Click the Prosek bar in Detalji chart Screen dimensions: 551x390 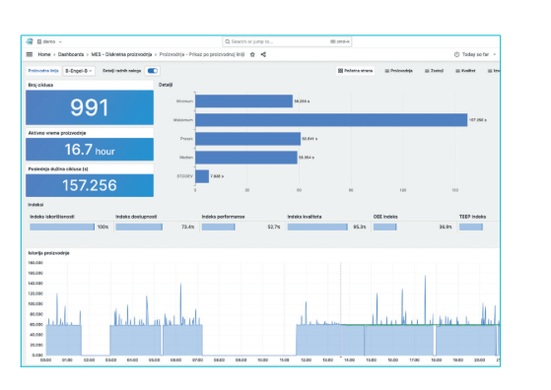tap(247, 139)
